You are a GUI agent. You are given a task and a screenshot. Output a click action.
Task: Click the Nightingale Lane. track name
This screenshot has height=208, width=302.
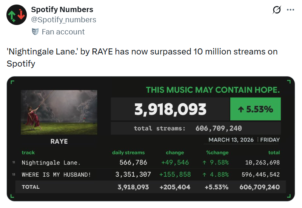pyautogui.click(x=51, y=163)
